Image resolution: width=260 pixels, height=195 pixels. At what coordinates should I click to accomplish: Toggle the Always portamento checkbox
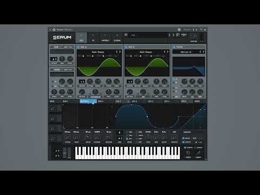[x=185, y=147]
